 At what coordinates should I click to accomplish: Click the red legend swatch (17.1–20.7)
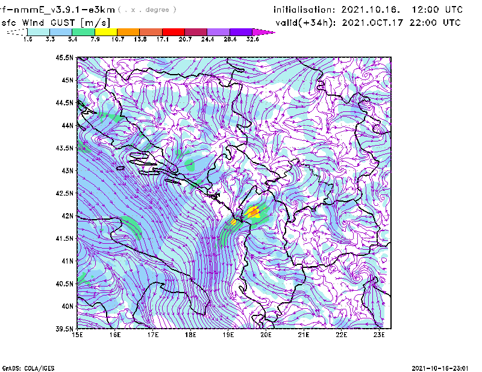coord(174,32)
